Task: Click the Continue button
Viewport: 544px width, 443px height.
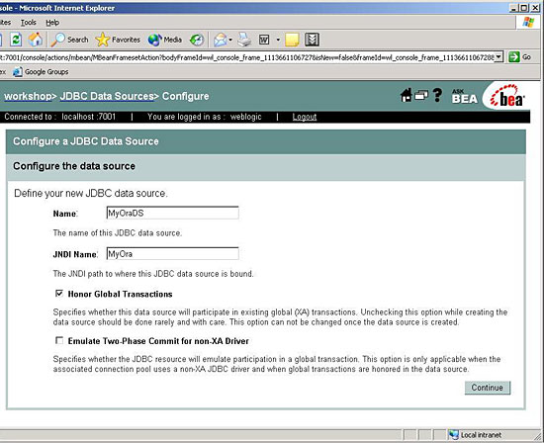Action: click(488, 388)
